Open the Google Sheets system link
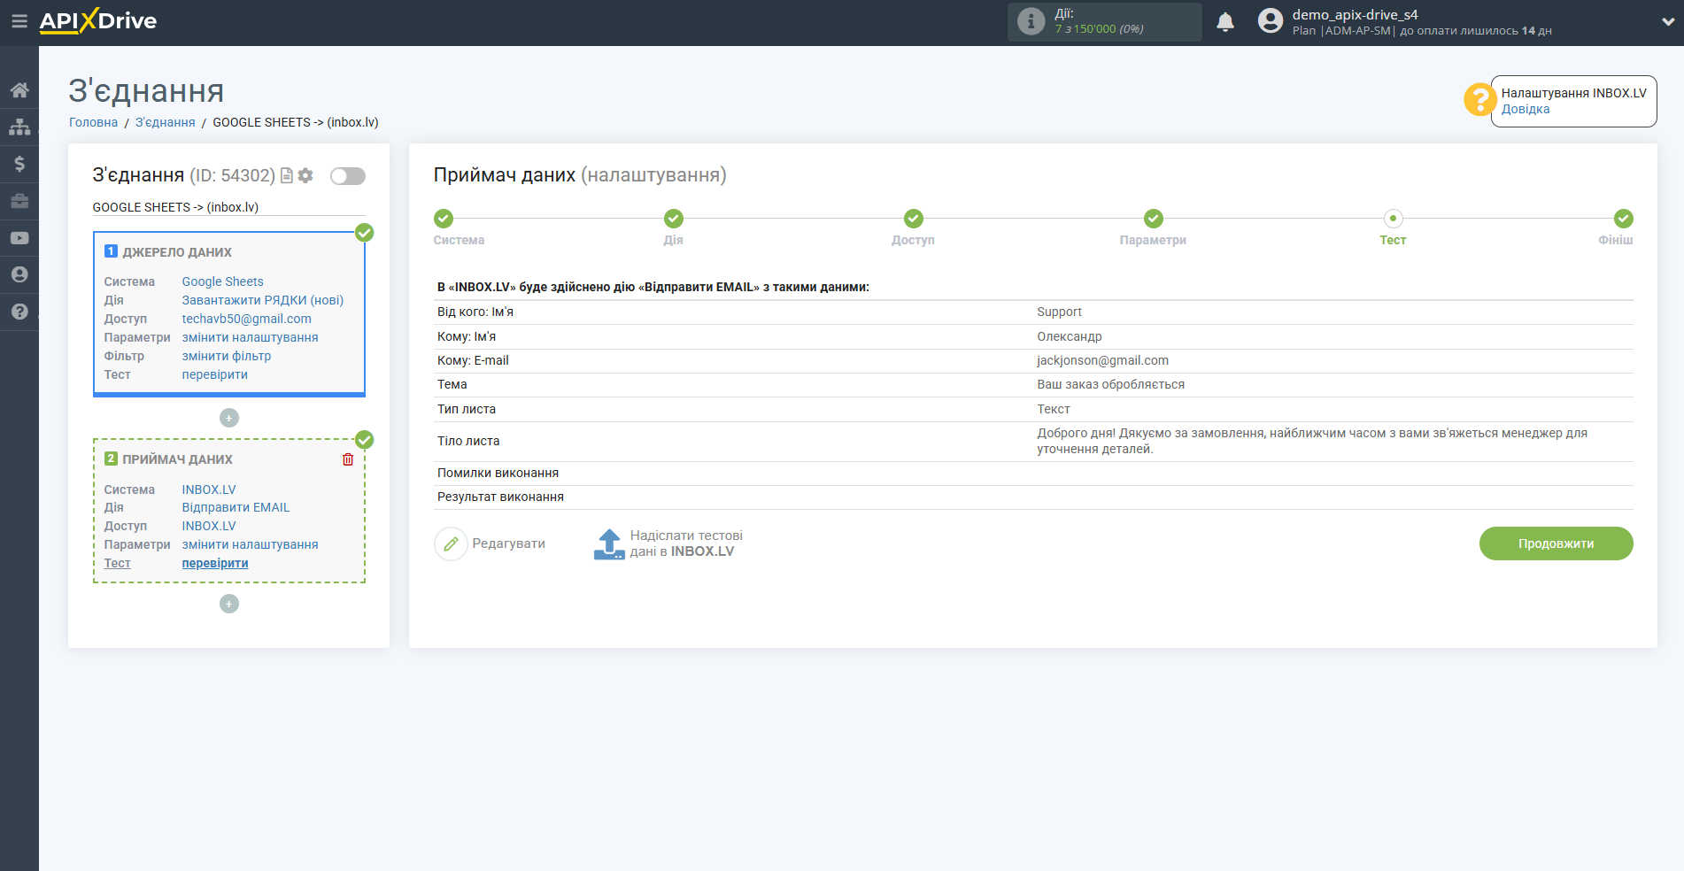The height and width of the screenshot is (871, 1684). 222,281
